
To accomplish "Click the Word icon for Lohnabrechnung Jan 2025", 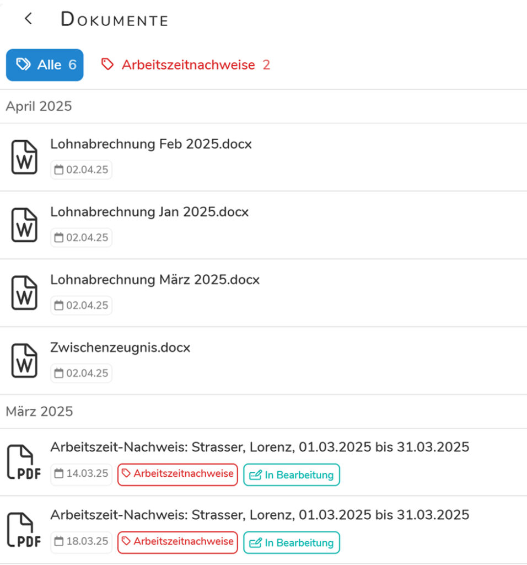I will pos(24,225).
